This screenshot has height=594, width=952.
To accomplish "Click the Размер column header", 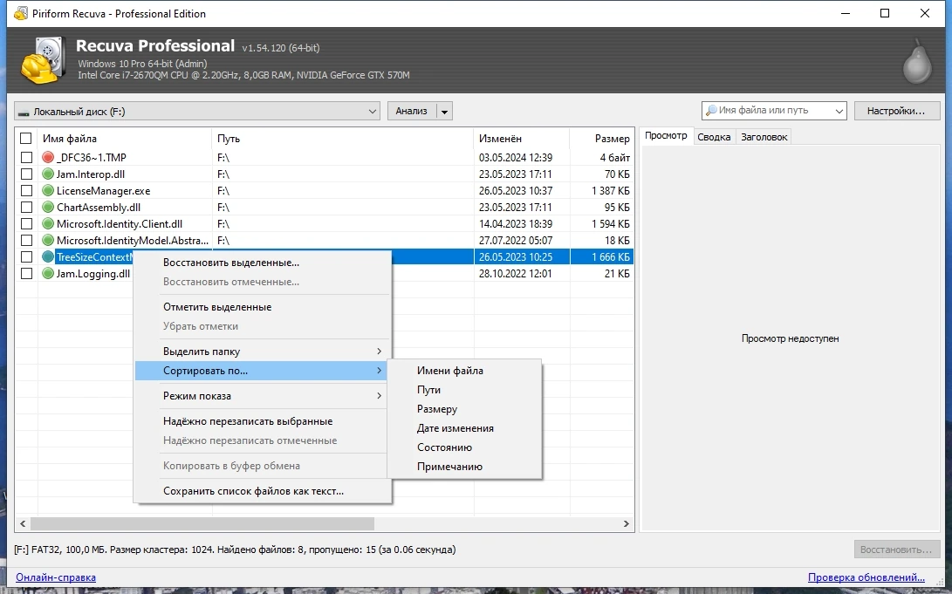I will click(602, 139).
